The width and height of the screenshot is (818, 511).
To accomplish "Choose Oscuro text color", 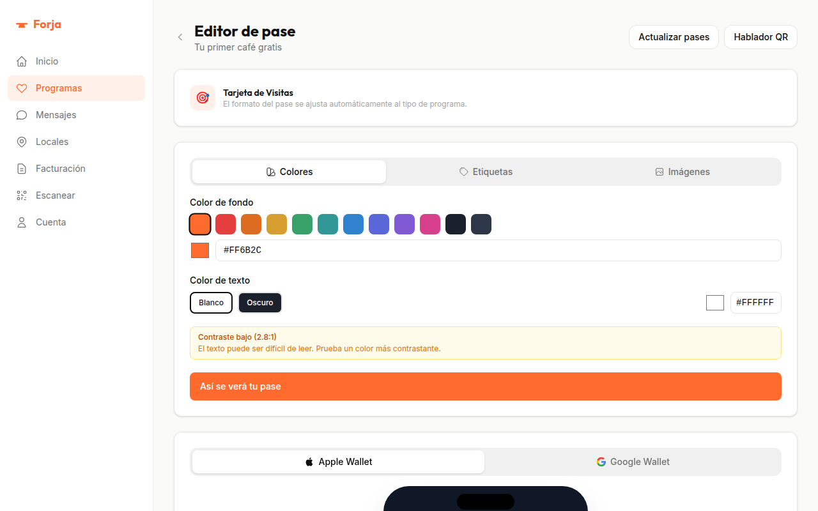I will click(x=260, y=303).
